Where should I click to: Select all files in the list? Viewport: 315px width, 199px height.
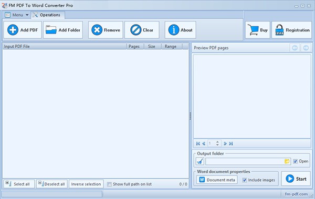pyautogui.click(x=19, y=184)
